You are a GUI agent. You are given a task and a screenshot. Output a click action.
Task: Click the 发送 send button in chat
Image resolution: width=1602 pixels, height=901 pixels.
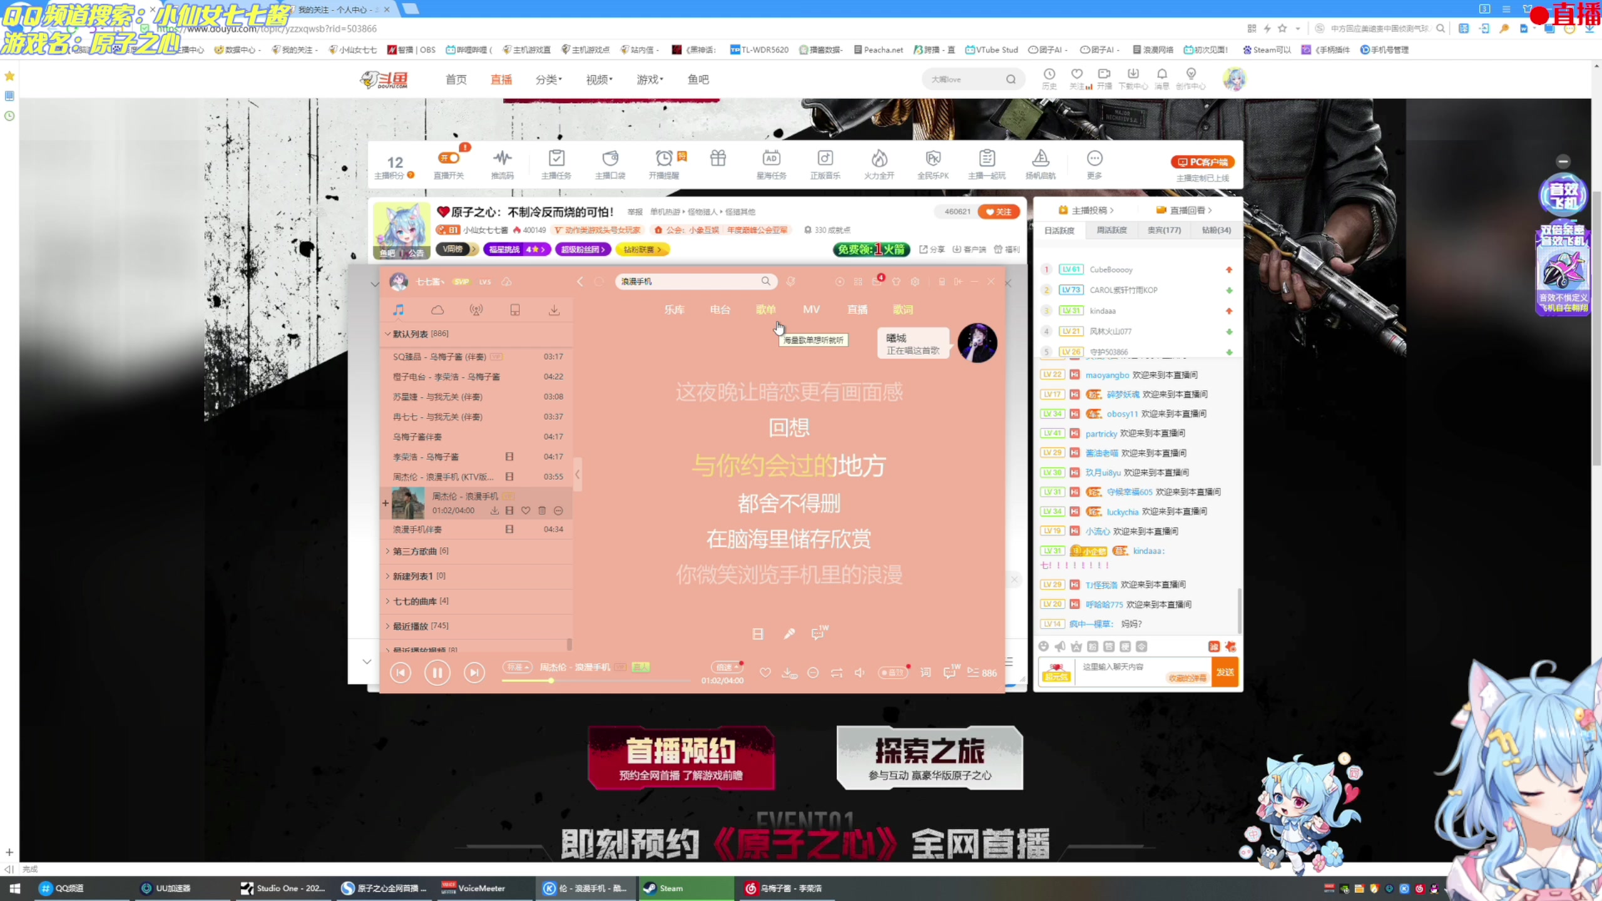pyautogui.click(x=1225, y=672)
